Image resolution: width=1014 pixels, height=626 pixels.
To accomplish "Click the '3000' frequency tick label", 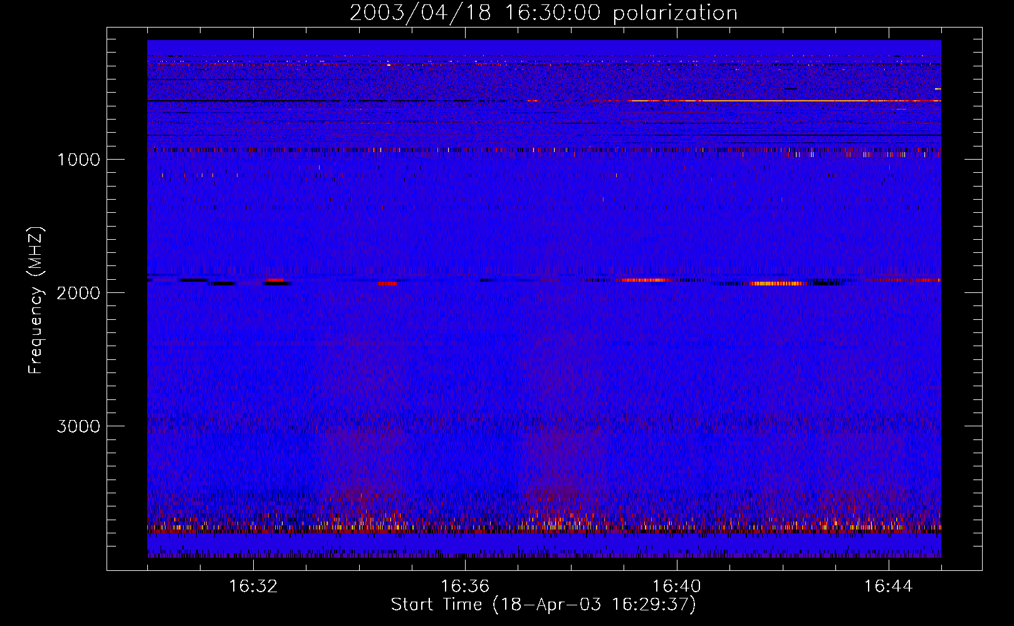I will [78, 426].
